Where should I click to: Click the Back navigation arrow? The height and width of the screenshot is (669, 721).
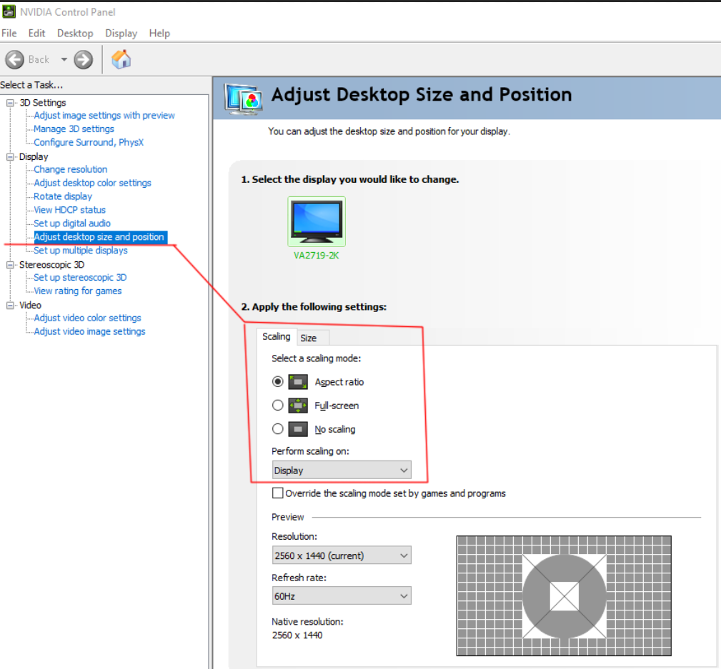14,59
